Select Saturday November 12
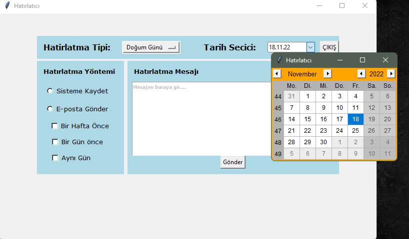 coord(371,108)
